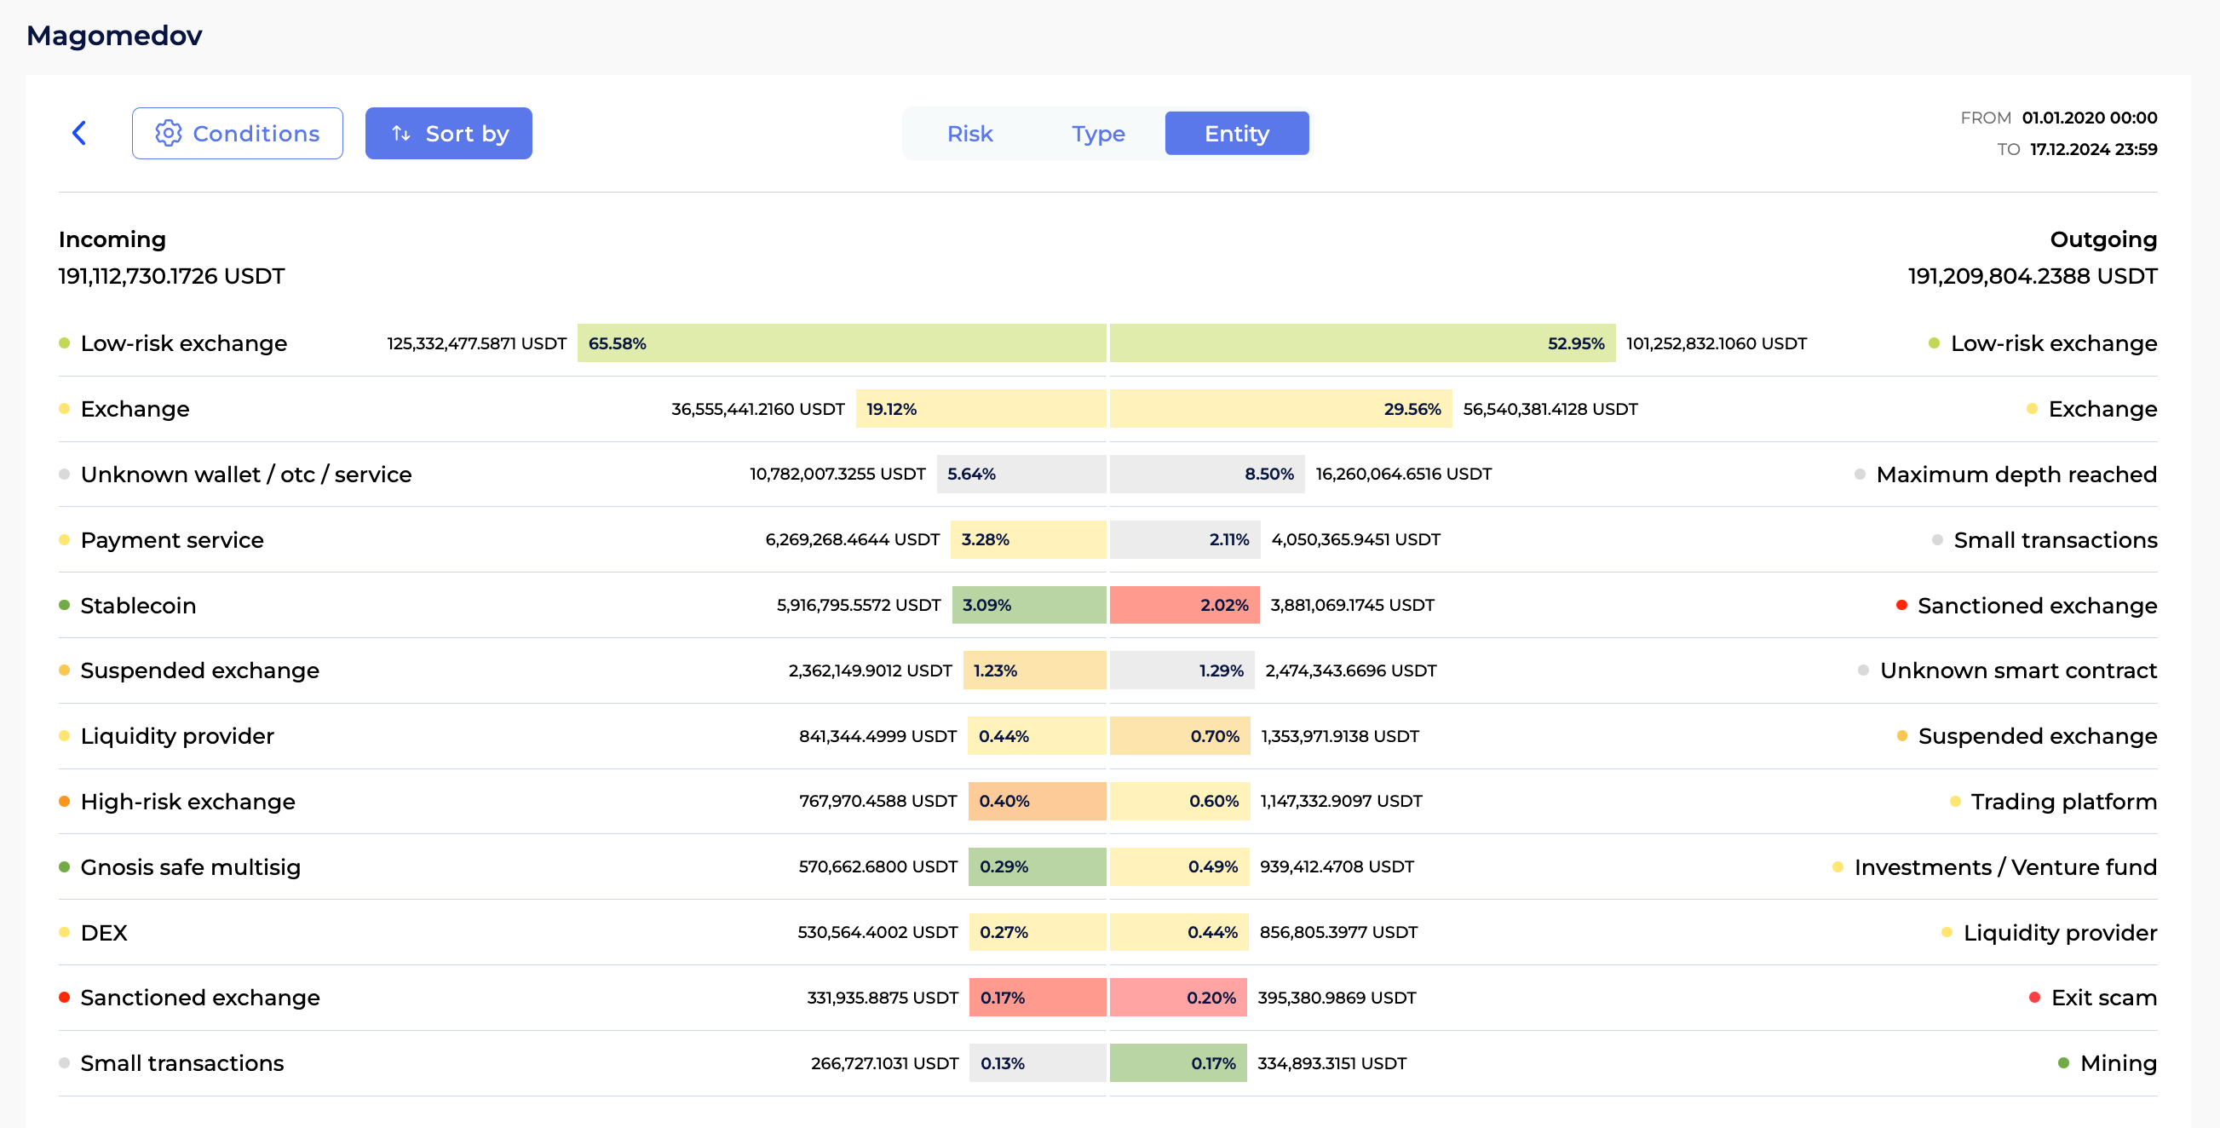Click the TO date 17.12.2024 23:59
The width and height of the screenshot is (2220, 1128).
(x=2092, y=149)
